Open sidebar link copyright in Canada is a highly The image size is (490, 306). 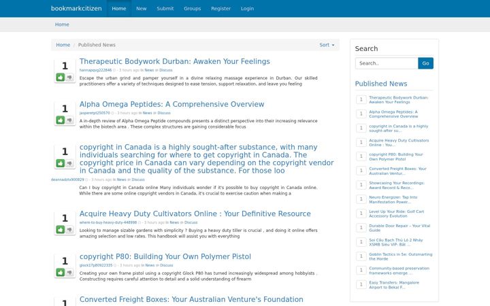[x=398, y=129]
